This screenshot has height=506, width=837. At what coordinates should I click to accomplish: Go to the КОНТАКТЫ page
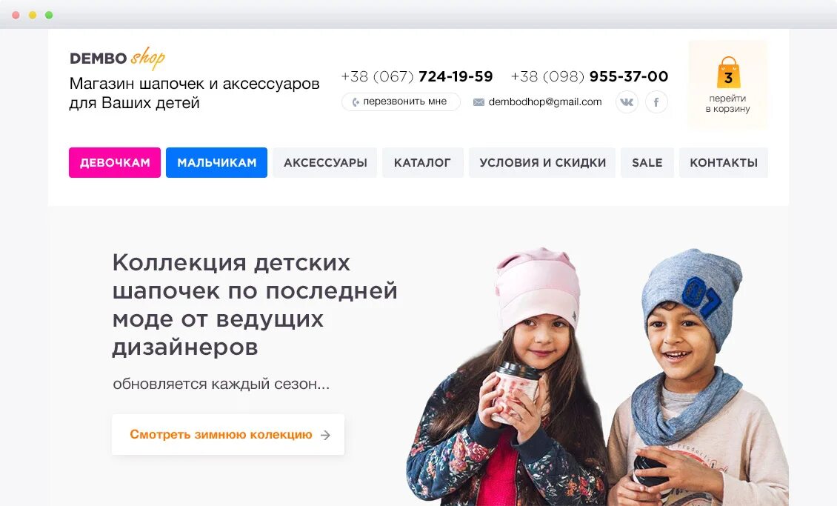[x=724, y=163]
